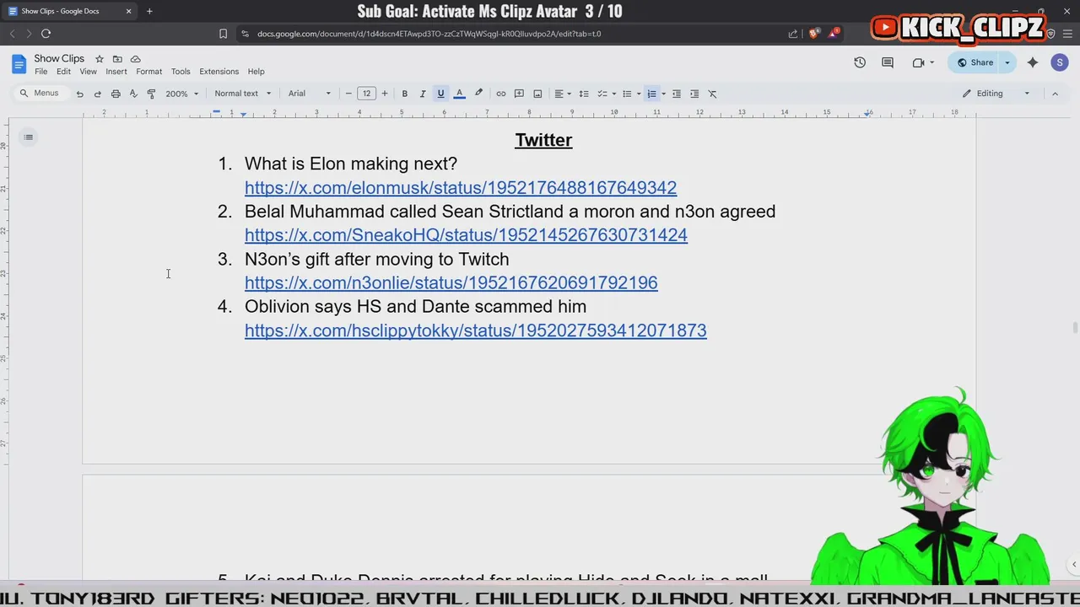Click the browser address bar URL

click(429, 34)
